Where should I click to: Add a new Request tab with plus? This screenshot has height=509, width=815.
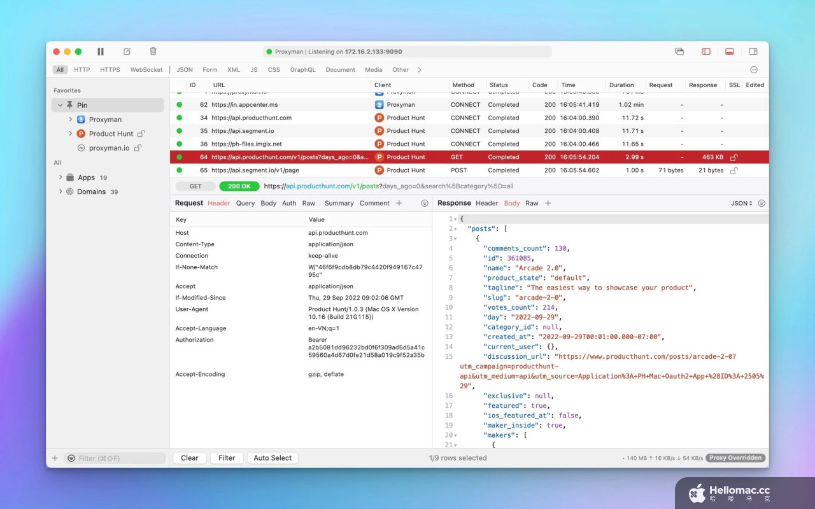399,204
